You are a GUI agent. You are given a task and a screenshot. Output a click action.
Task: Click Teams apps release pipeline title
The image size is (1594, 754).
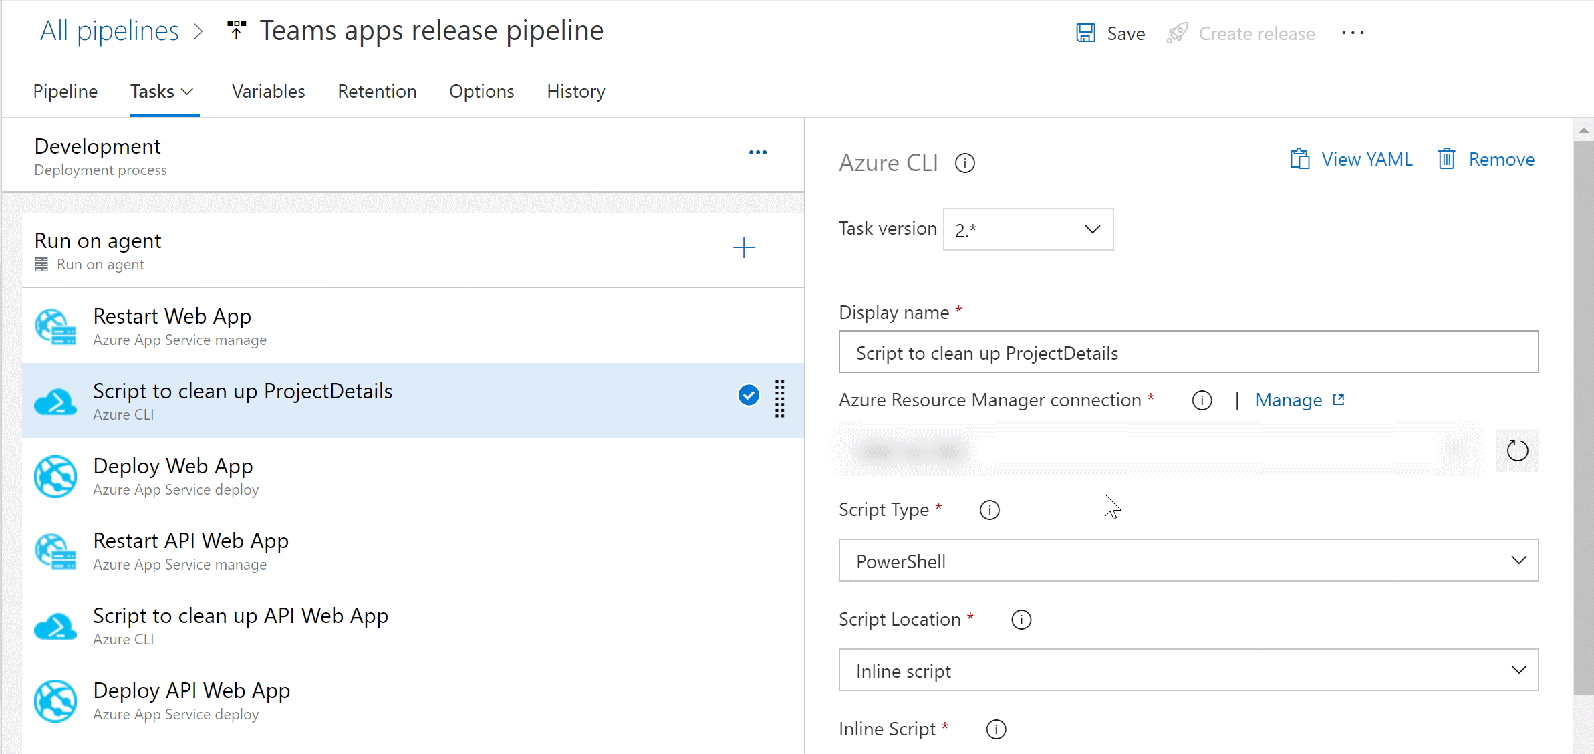pyautogui.click(x=432, y=31)
